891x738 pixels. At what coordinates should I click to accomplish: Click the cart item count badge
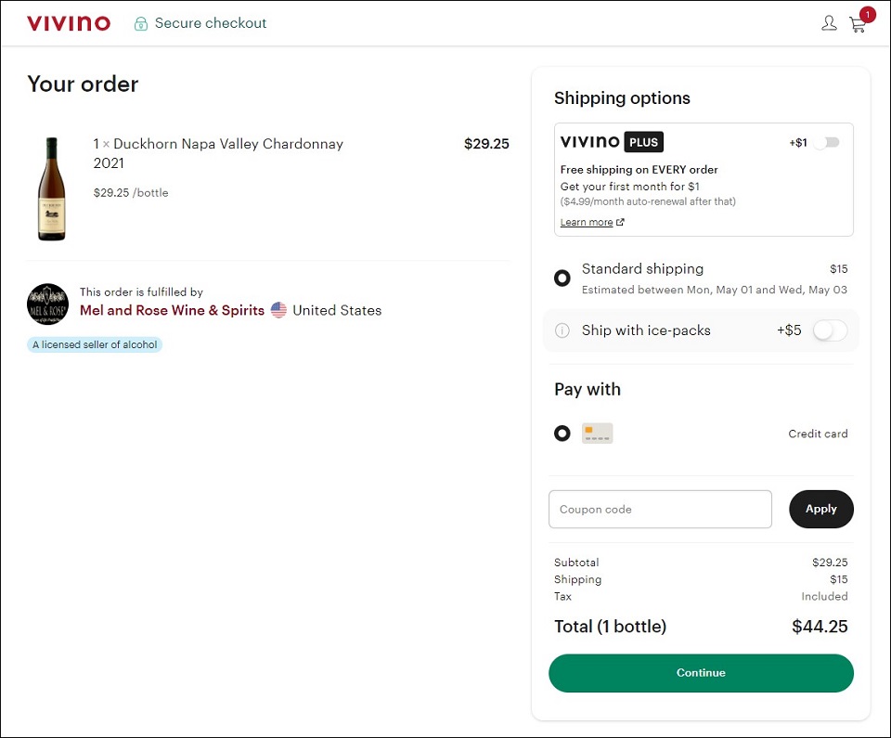click(x=867, y=15)
